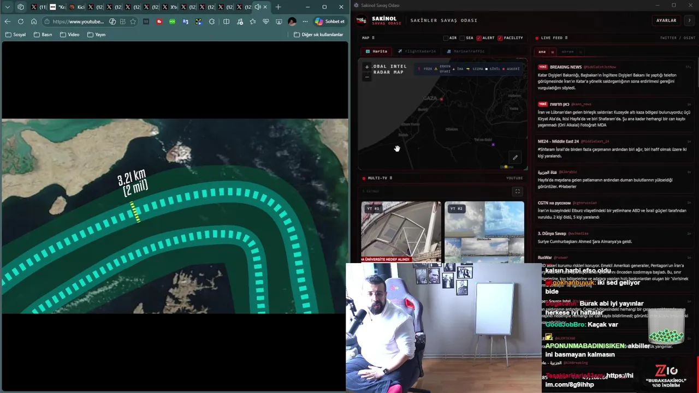Open browser essentials heart icon
This screenshot has width=699, height=393.
(x=266, y=21)
